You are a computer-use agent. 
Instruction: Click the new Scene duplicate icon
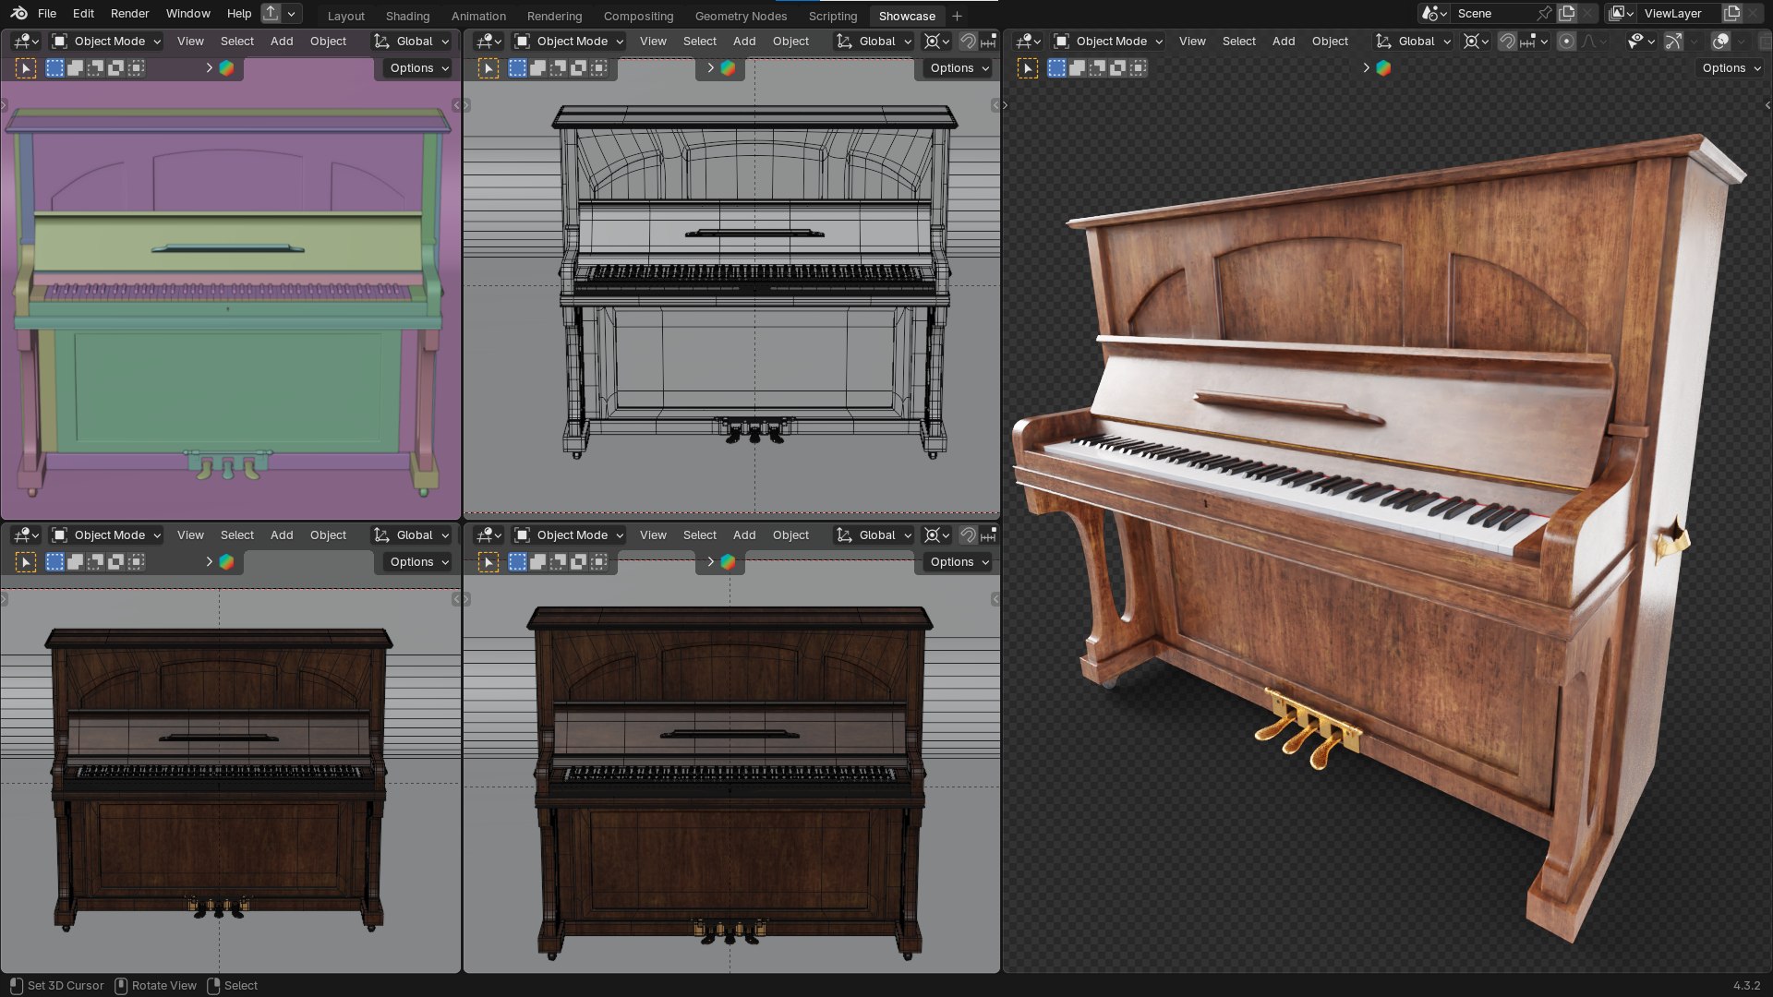pos(1567,13)
